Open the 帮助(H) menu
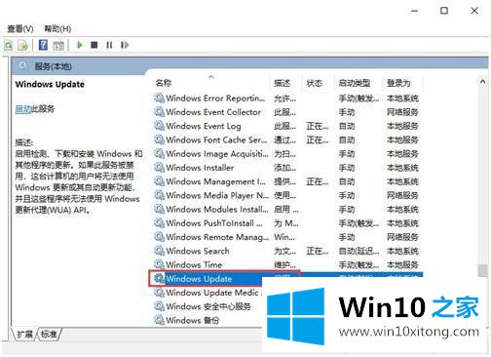Image resolution: width=491 pixels, height=357 pixels. [x=57, y=28]
